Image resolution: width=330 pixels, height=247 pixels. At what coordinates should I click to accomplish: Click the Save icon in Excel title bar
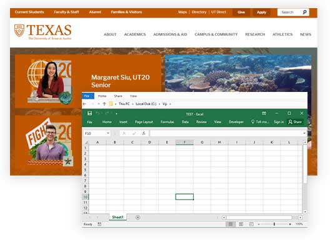(x=89, y=113)
